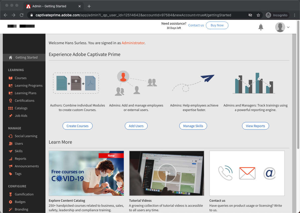
Task: Click the user profile avatar
Action: click(x=280, y=27)
